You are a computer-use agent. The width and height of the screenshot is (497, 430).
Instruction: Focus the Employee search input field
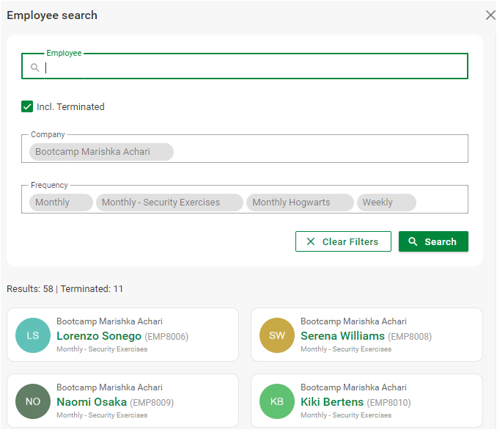tap(249, 68)
